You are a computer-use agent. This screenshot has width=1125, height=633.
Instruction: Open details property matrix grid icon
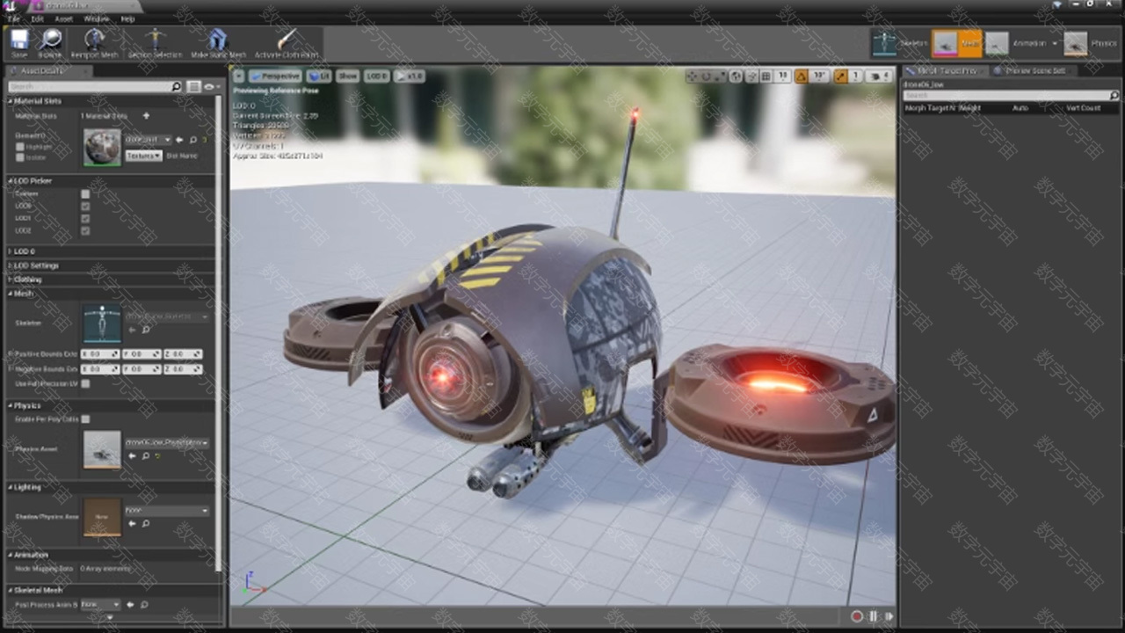[x=193, y=86]
